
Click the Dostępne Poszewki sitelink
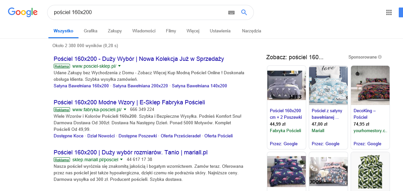138,136
